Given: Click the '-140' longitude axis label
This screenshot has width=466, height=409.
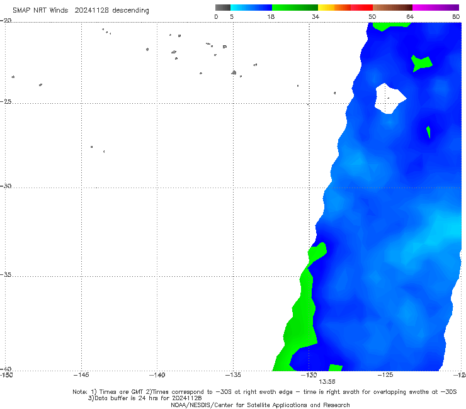Looking at the screenshot, I should click(157, 375).
